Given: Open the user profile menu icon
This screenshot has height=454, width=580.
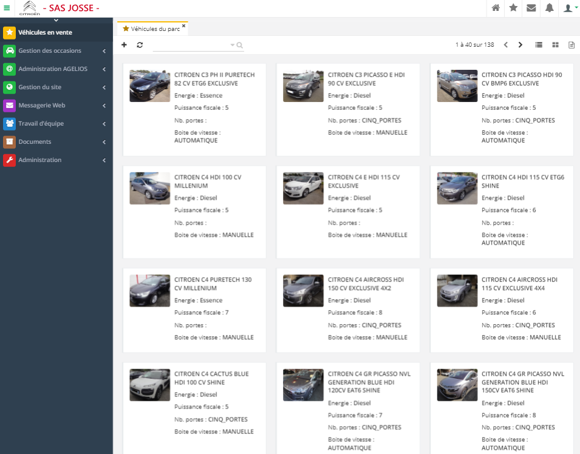Looking at the screenshot, I should pos(569,8).
